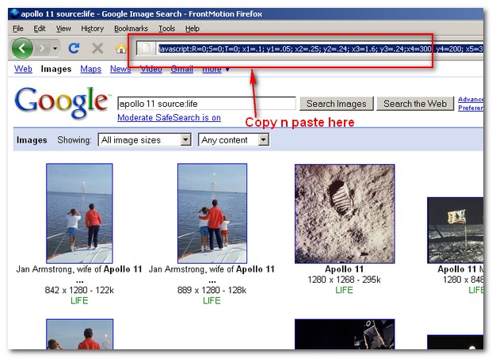Click the '842 x 1280 - 122k' text
The image size is (492, 358).
click(79, 290)
